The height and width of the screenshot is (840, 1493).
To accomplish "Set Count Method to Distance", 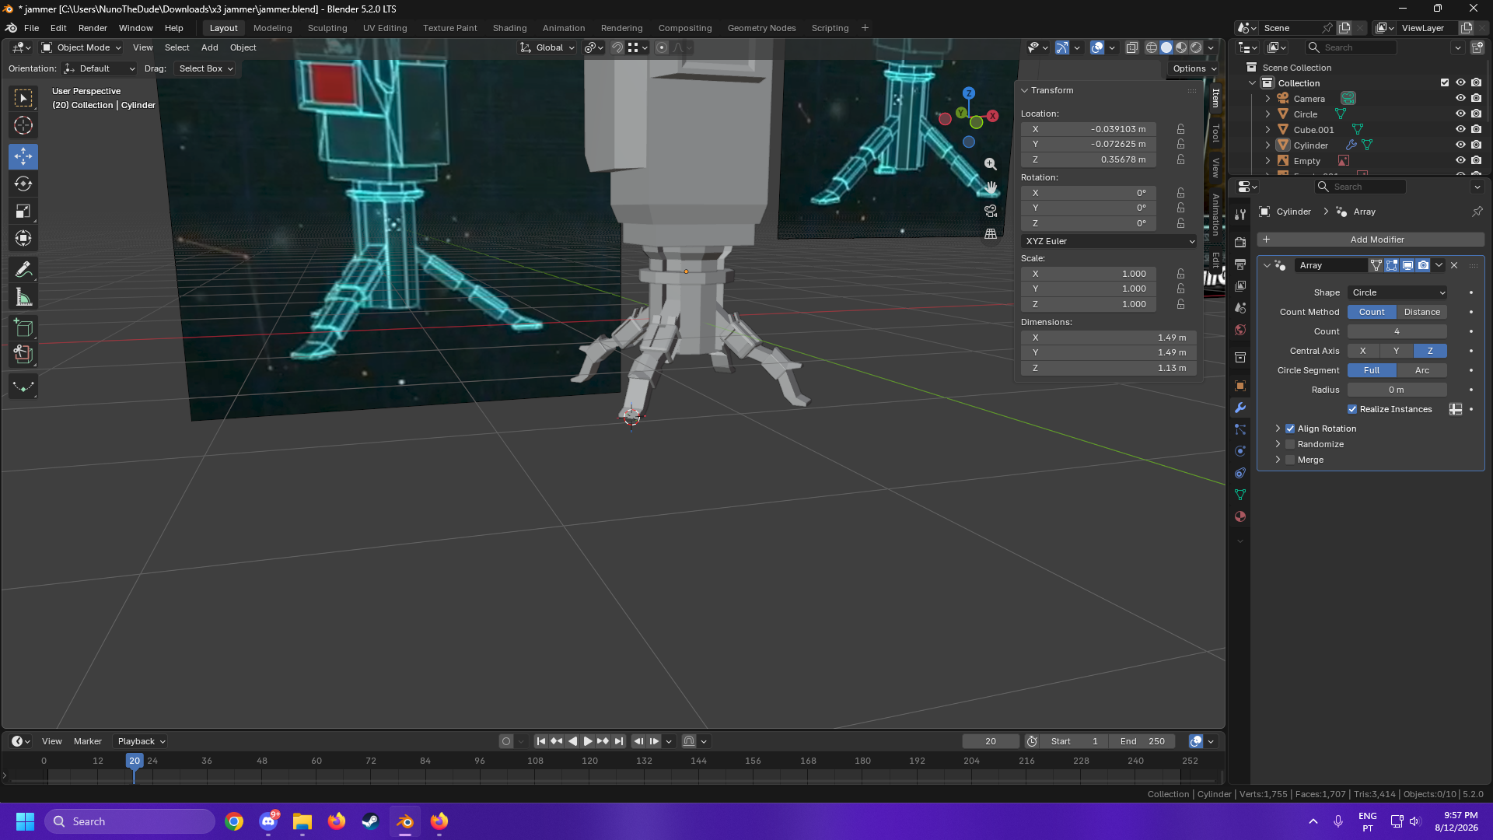I will click(x=1422, y=312).
